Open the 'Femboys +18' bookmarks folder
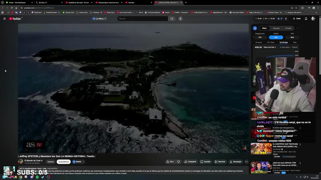 coord(96,12)
